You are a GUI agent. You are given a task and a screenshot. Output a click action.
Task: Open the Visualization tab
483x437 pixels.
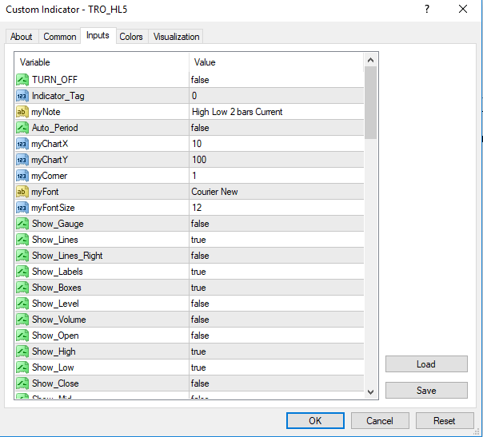click(x=176, y=37)
